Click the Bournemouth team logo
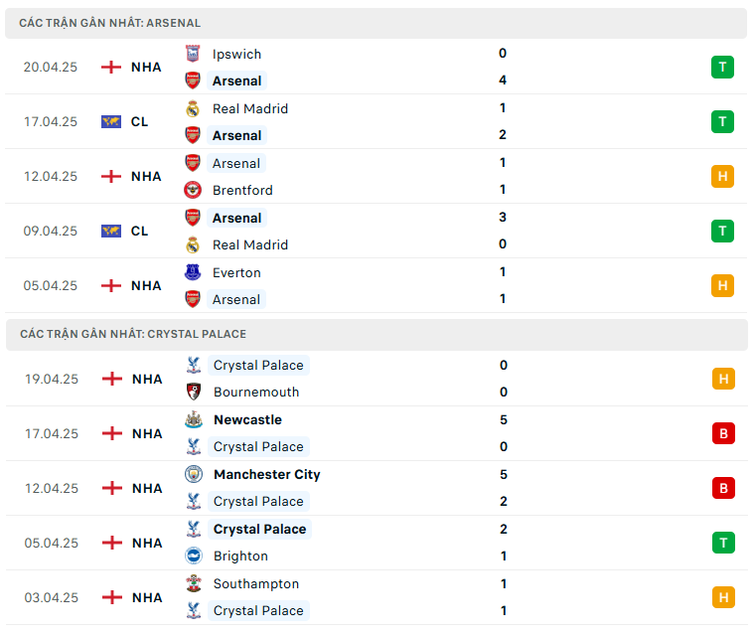Viewport: 755px width, 636px height. (194, 392)
